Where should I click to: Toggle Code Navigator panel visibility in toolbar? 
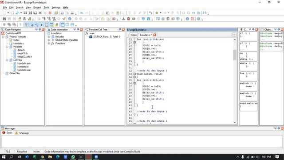[x=27, y=25]
